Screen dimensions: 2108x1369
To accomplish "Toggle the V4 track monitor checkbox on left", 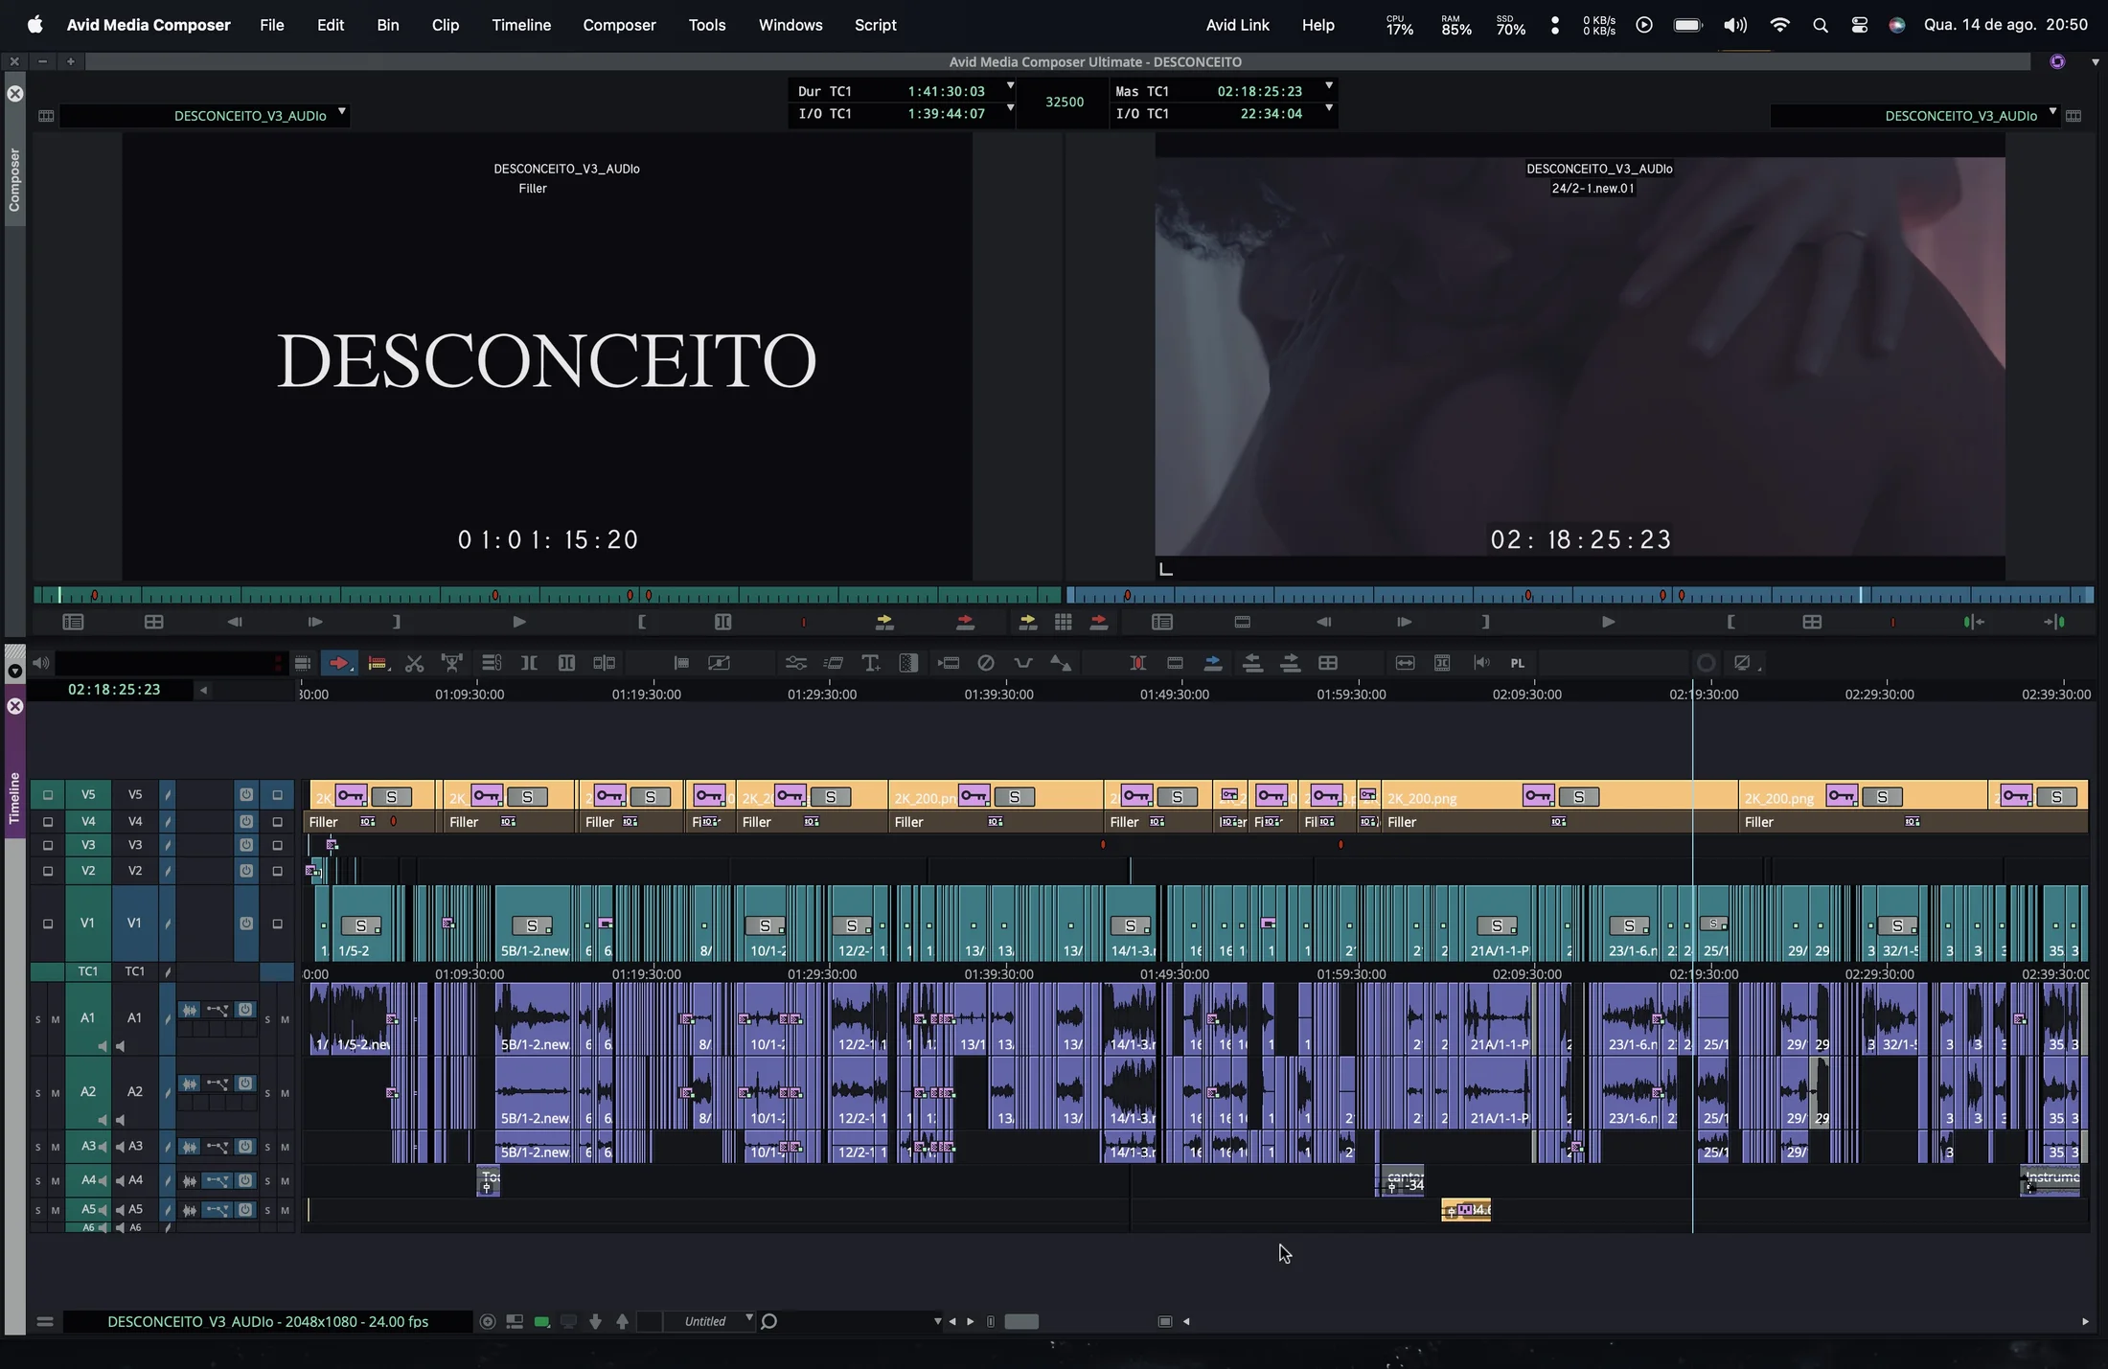I will pos(47,822).
